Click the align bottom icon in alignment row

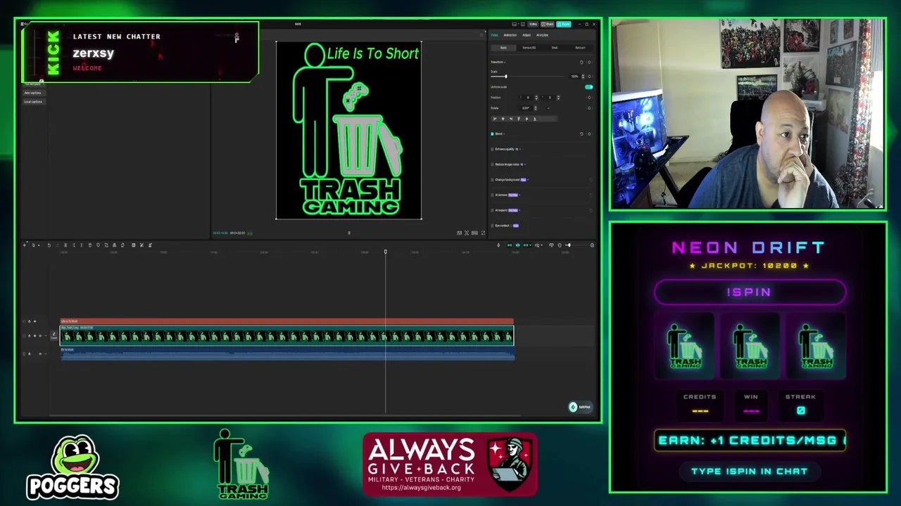[x=535, y=119]
